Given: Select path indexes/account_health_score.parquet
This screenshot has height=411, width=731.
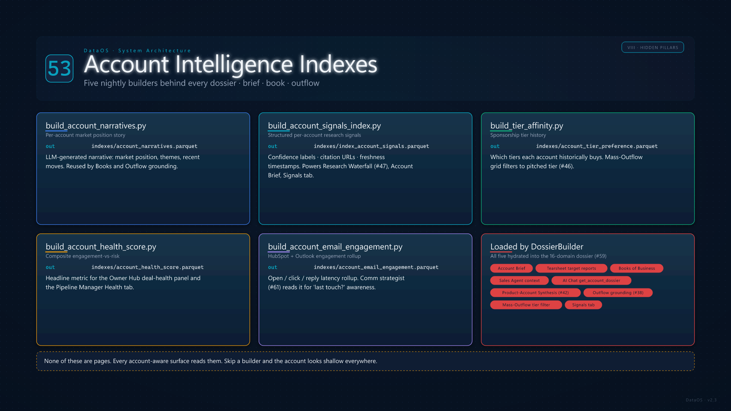Looking at the screenshot, I should [x=147, y=267].
